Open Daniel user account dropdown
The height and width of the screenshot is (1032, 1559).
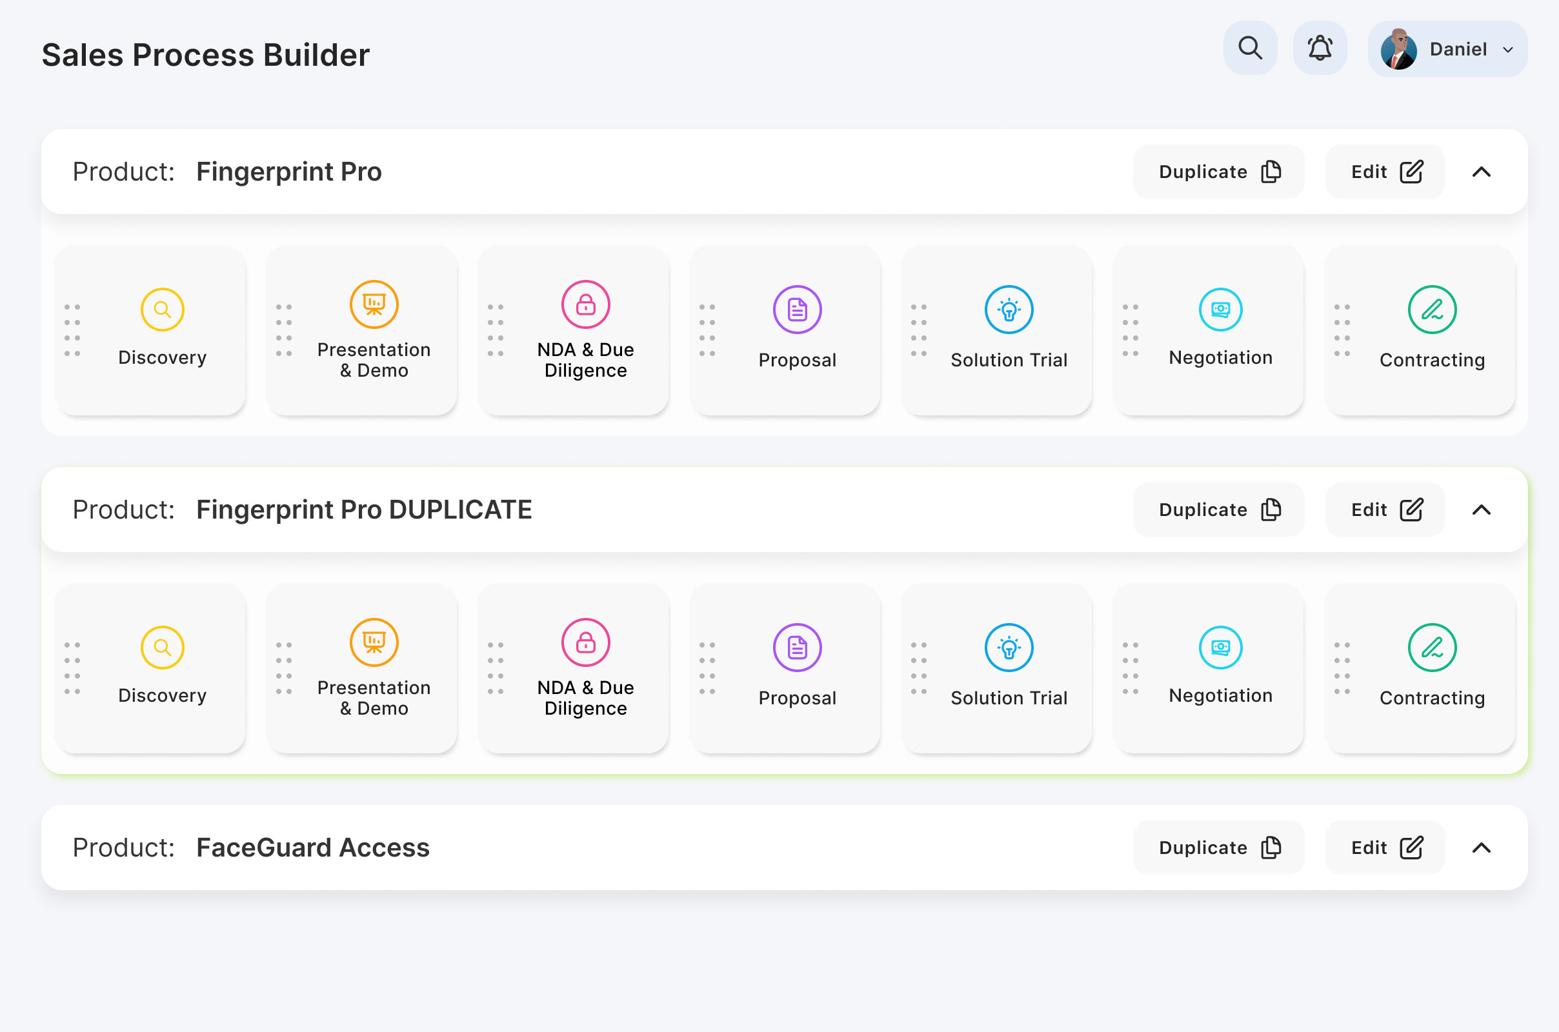point(1507,50)
